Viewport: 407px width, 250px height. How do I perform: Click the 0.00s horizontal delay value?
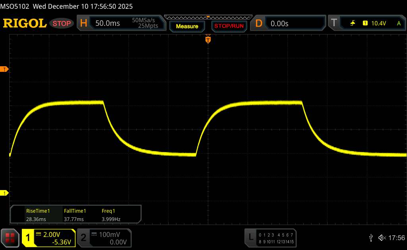tap(279, 23)
